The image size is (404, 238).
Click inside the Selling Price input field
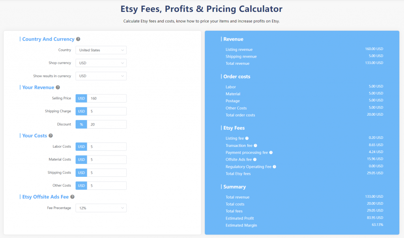coord(107,98)
